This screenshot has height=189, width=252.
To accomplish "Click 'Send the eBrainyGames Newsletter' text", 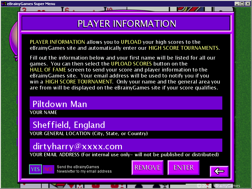I will tap(84, 169).
